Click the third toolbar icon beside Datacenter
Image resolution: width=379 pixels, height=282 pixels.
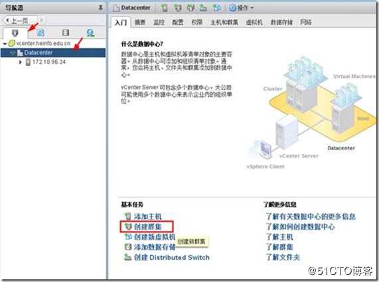(x=190, y=8)
